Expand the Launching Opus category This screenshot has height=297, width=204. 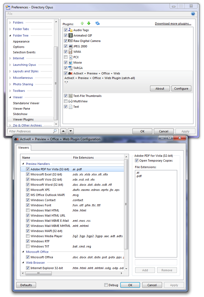(x=10, y=65)
